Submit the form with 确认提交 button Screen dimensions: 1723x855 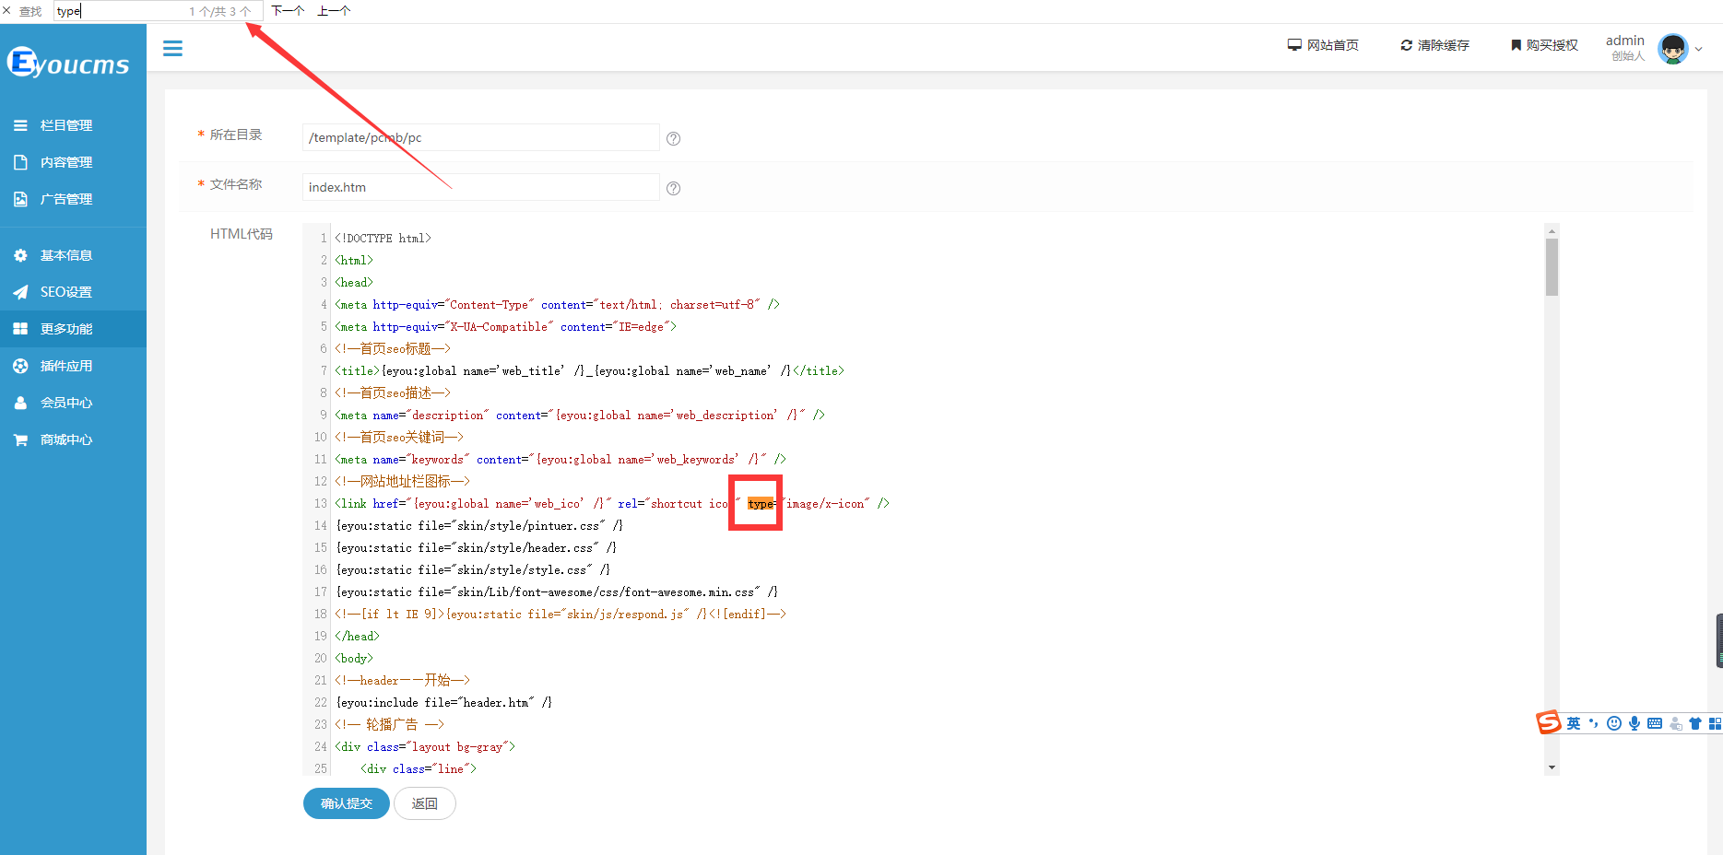[346, 803]
